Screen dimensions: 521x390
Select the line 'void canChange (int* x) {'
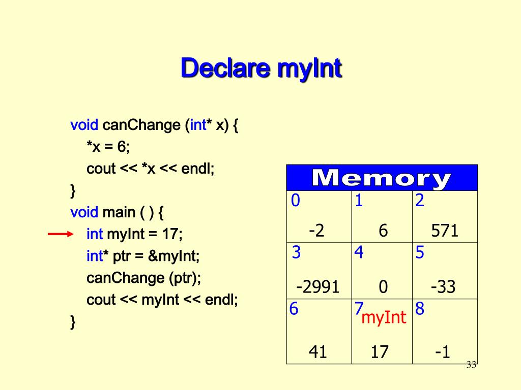tap(154, 125)
